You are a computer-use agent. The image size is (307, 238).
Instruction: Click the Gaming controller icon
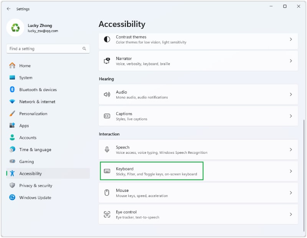(12, 161)
